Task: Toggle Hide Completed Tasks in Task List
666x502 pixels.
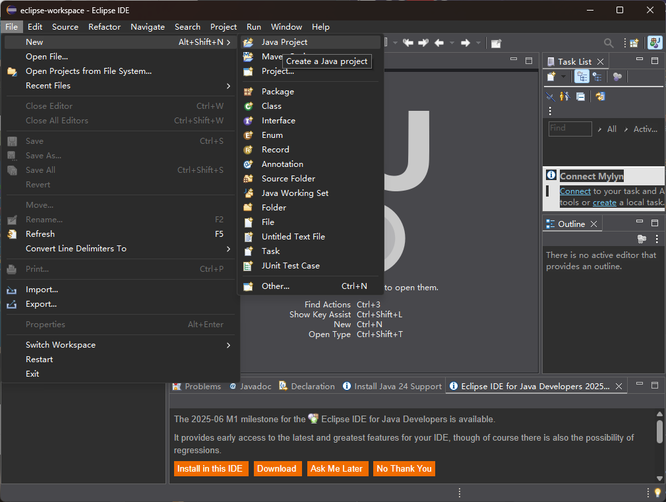Action: [551, 96]
